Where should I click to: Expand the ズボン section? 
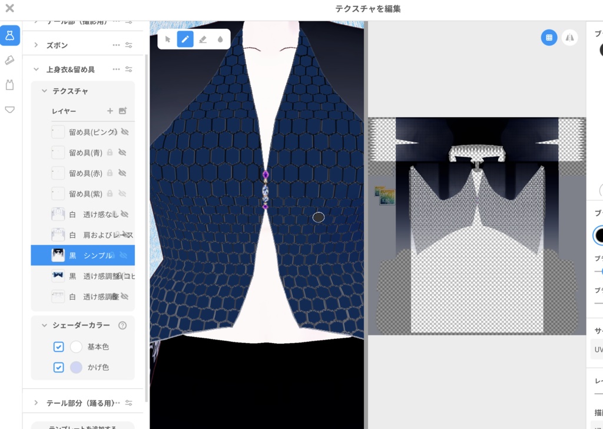(x=36, y=45)
